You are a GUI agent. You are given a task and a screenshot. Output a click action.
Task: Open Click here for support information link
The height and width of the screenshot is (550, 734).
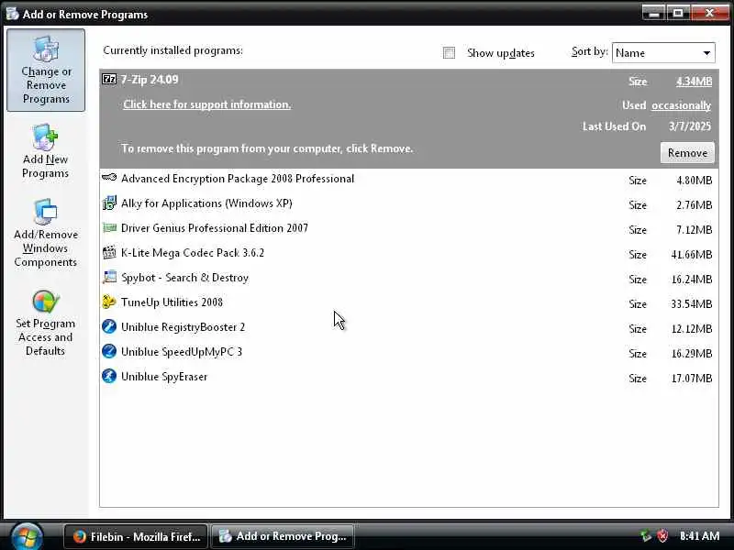[207, 104]
